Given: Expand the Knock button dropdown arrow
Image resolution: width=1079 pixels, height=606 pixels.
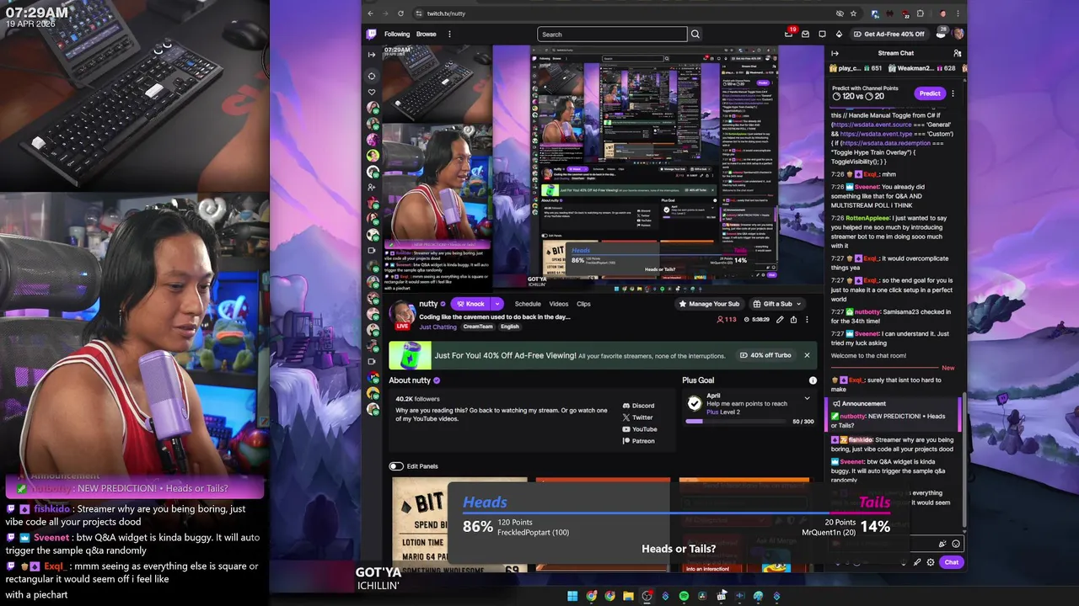Looking at the screenshot, I should (497, 304).
